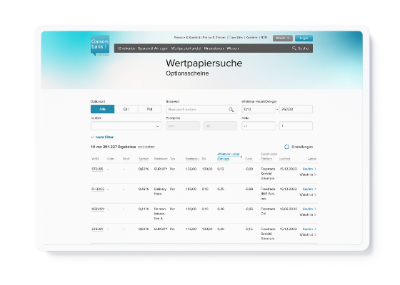Select the Call option type
The height and width of the screenshot is (285, 400).
click(x=126, y=109)
